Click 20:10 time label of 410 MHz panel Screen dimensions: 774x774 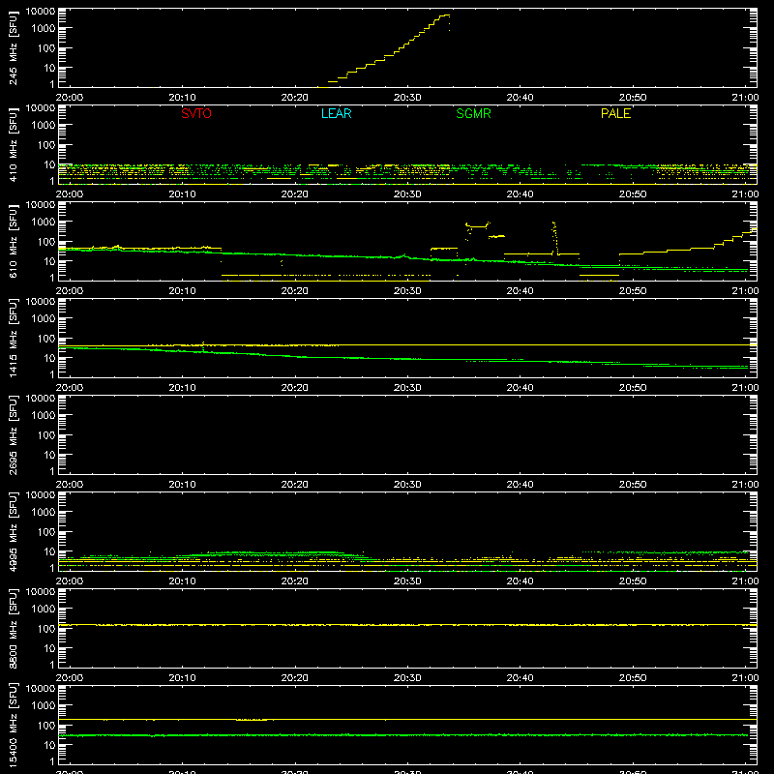point(182,194)
